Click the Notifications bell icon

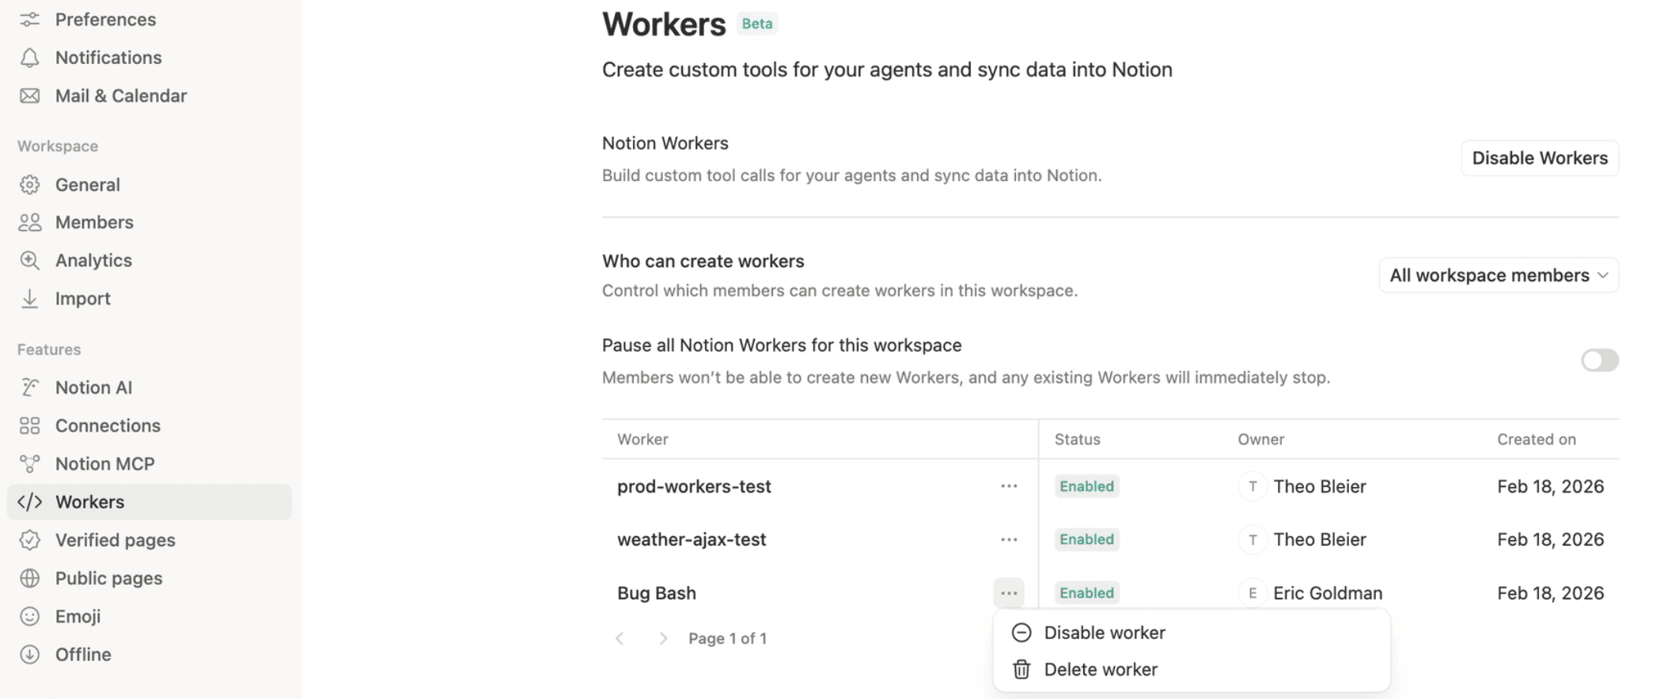[x=29, y=58]
